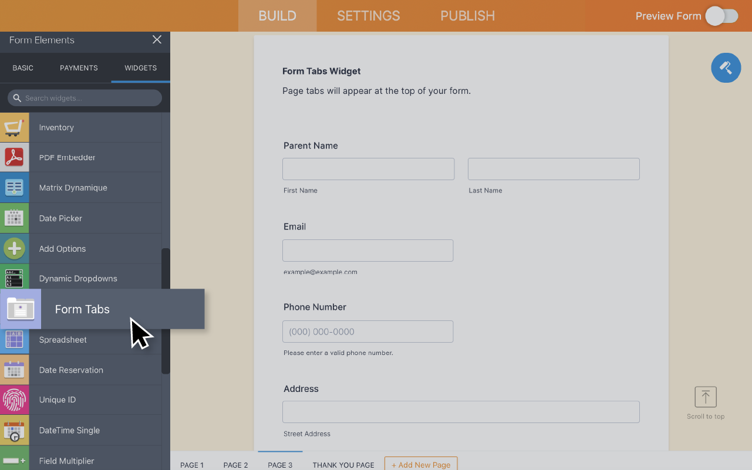752x470 pixels.
Task: Open the PAYMENTS elements tab
Action: pos(78,67)
